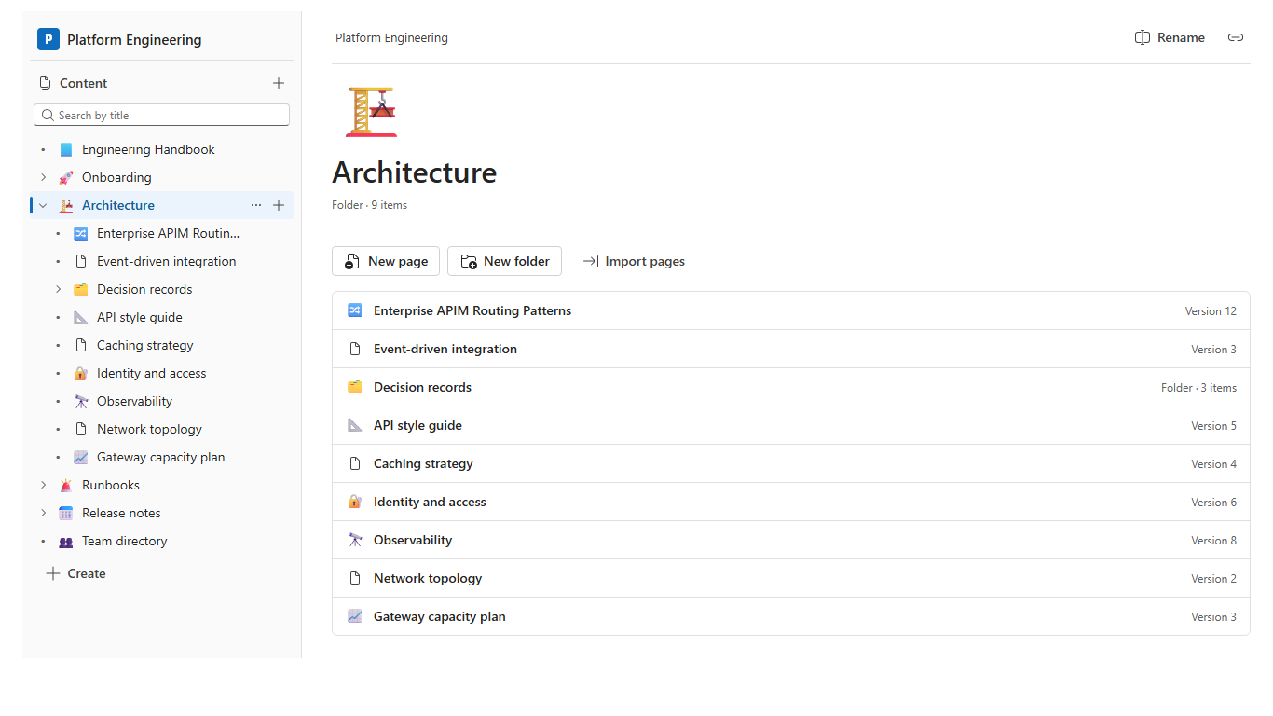Viewport: 1273px width, 716px height.
Task: Click the blue book icon for Engineering Handbook
Action: [65, 149]
